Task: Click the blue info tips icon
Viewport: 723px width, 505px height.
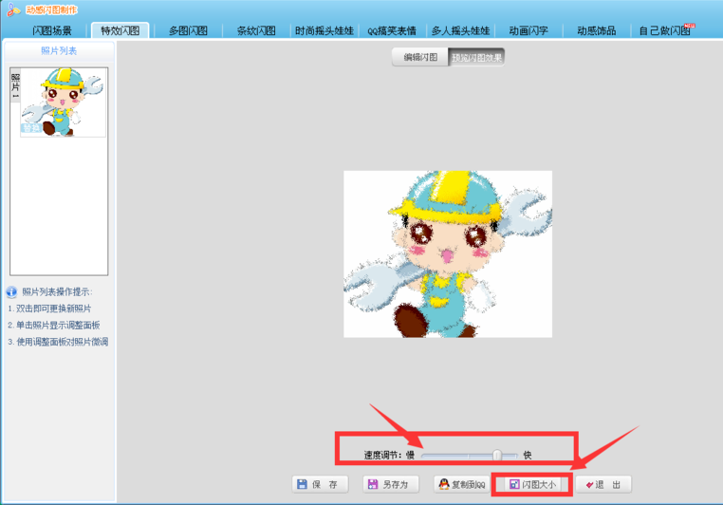Action: (11, 292)
